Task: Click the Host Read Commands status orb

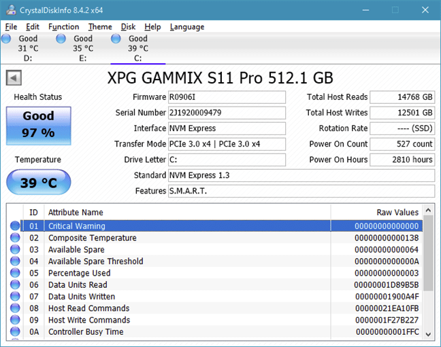Action: click(x=15, y=309)
